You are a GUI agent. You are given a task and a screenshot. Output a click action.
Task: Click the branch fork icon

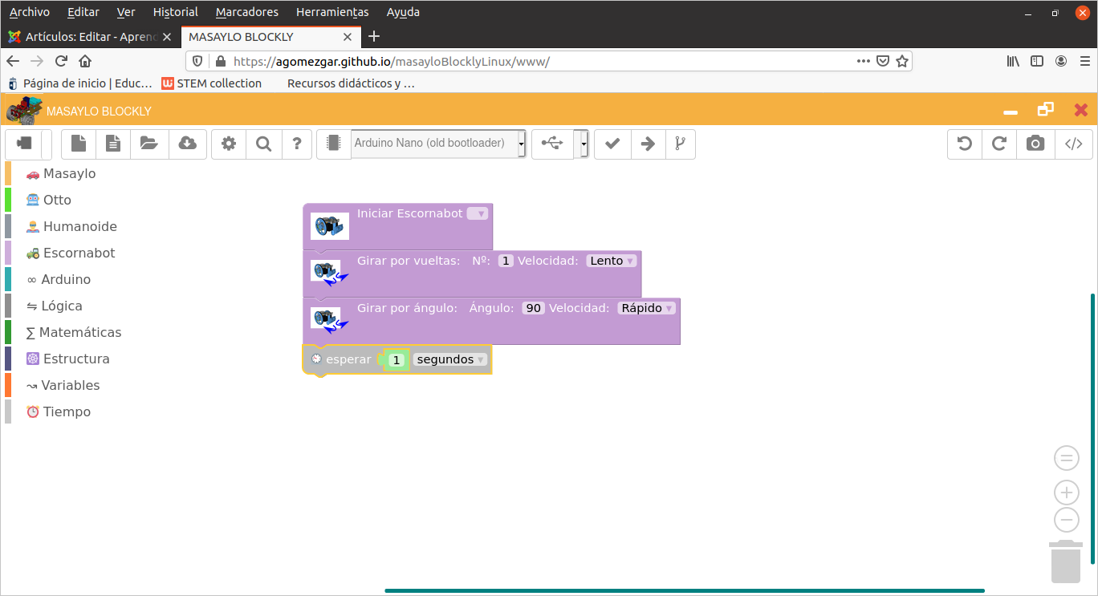[681, 144]
